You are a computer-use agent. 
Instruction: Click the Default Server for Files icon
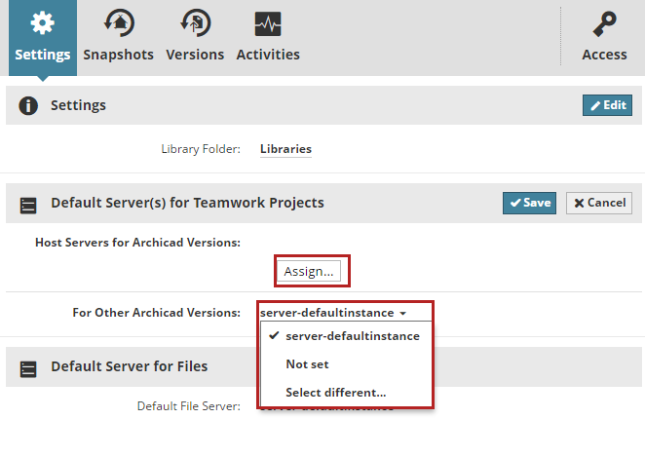(x=29, y=368)
